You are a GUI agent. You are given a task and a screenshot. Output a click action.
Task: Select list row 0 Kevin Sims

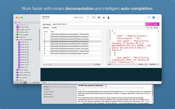[x=72, y=34]
